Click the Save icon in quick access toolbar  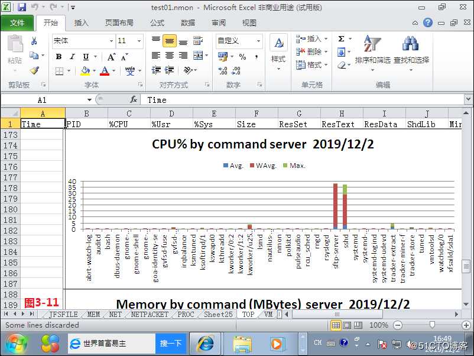[22, 7]
